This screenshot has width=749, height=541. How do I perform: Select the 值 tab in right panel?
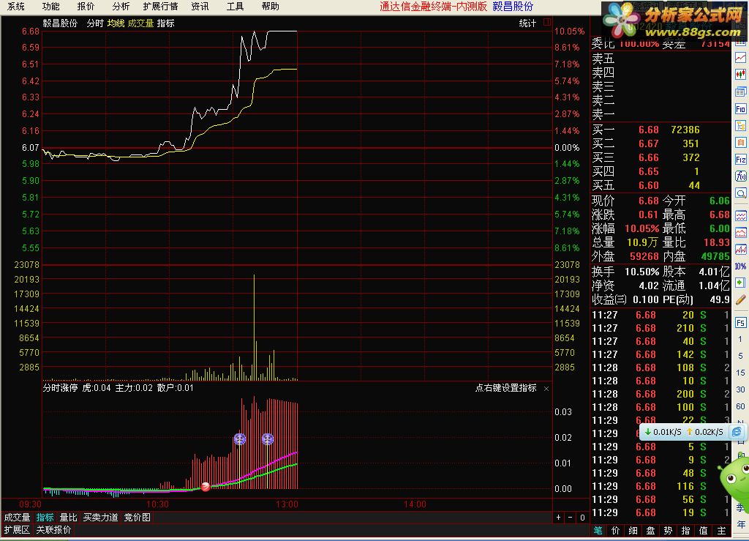(x=704, y=531)
